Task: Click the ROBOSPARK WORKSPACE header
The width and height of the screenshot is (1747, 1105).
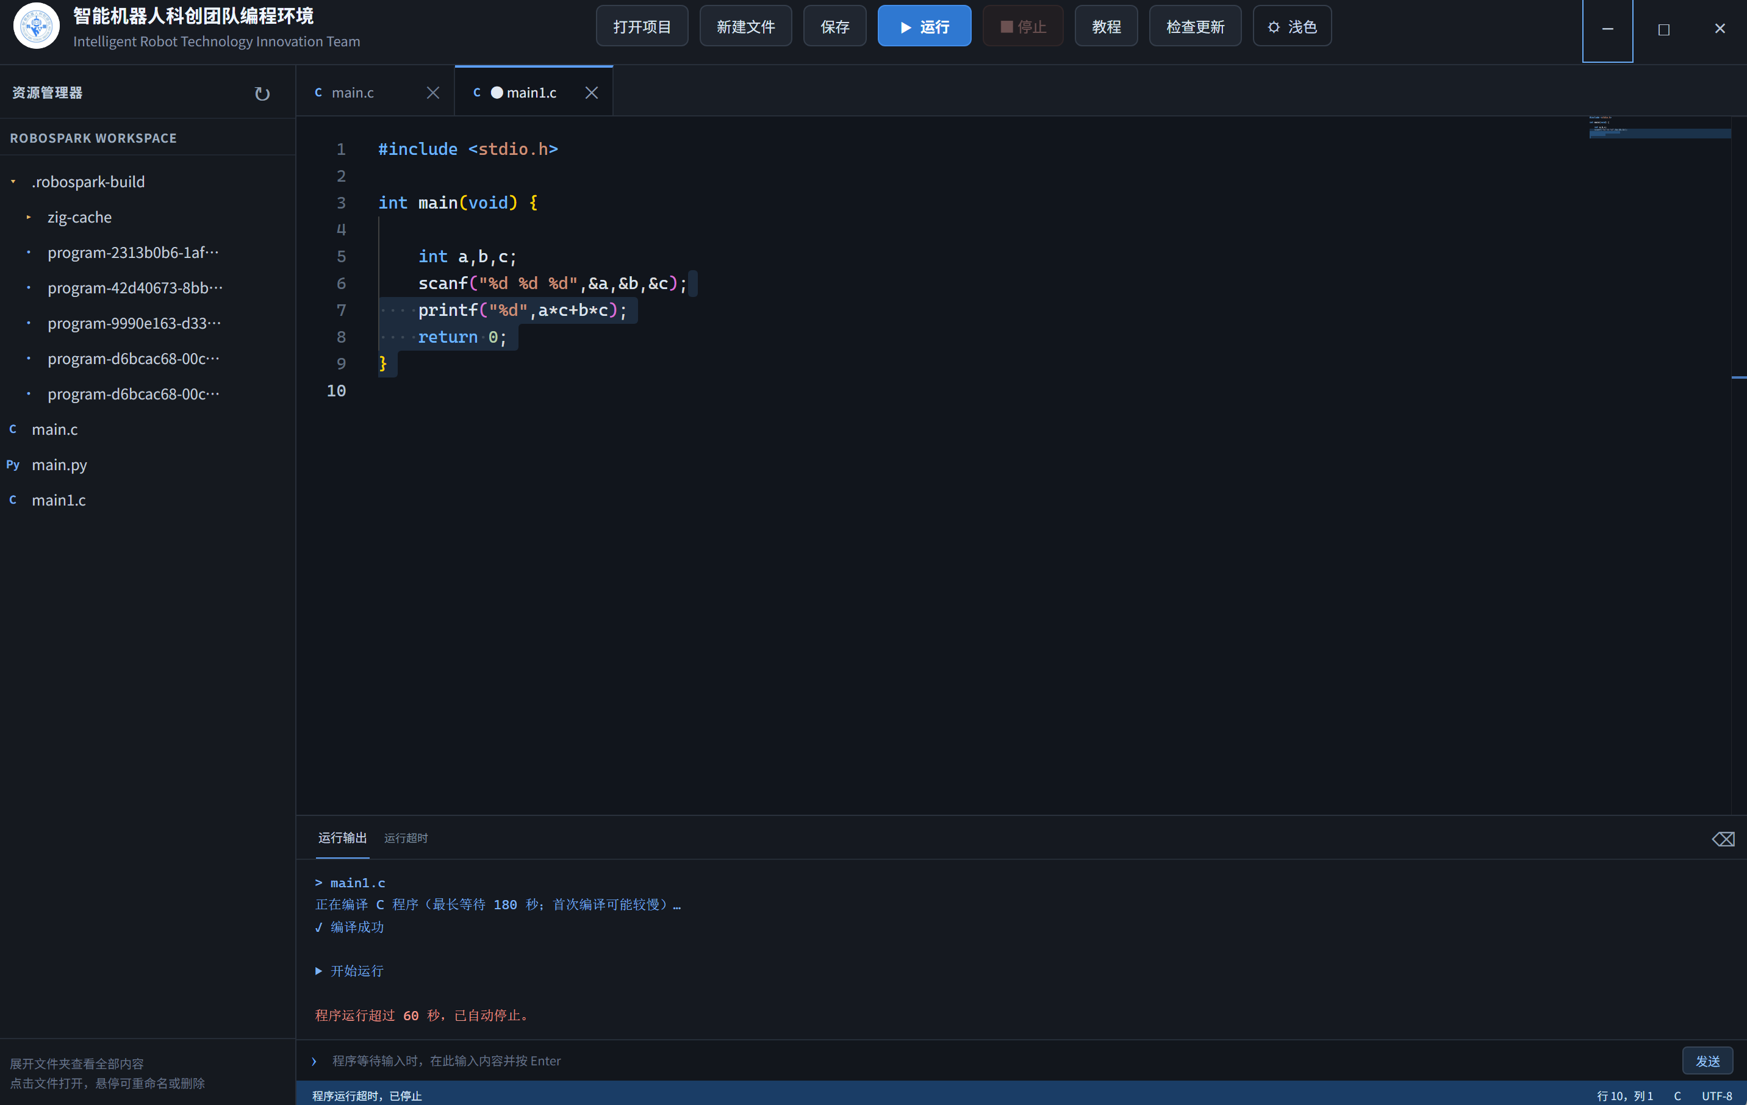Action: coord(93,138)
